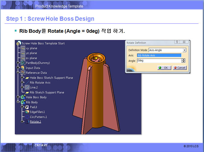
Task: Click the help question mark in Rotate Definition
Action: click(177, 42)
